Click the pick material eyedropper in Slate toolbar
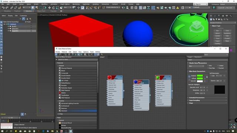The width and height of the screenshot is (237, 133). [60, 55]
